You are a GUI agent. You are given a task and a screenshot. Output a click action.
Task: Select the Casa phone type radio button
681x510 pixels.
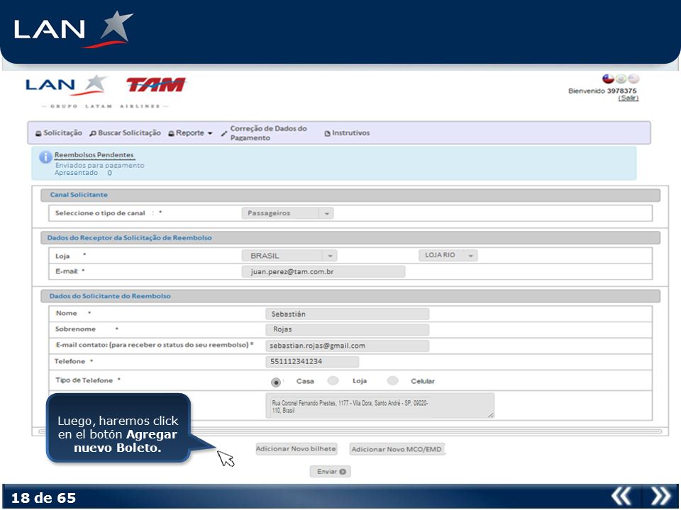[276, 382]
